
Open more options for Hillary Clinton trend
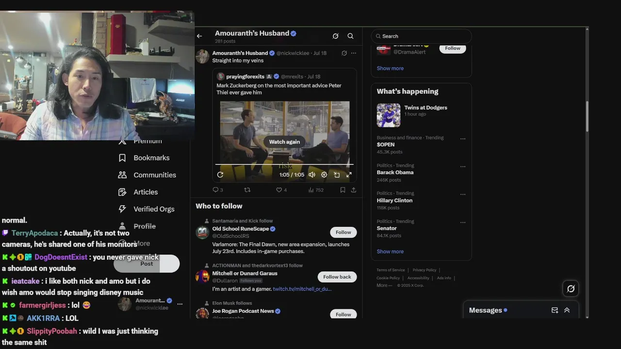(463, 194)
